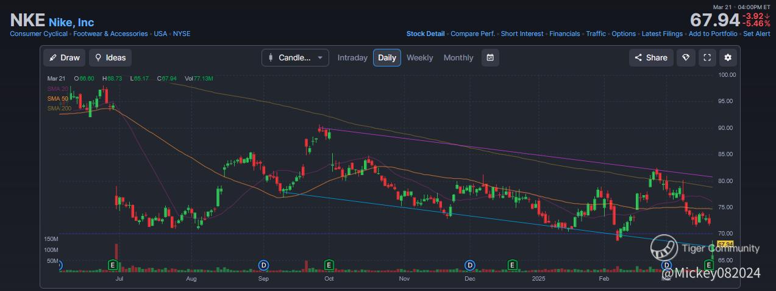Open the calendar date range picker
The image size is (776, 291).
coord(490,58)
